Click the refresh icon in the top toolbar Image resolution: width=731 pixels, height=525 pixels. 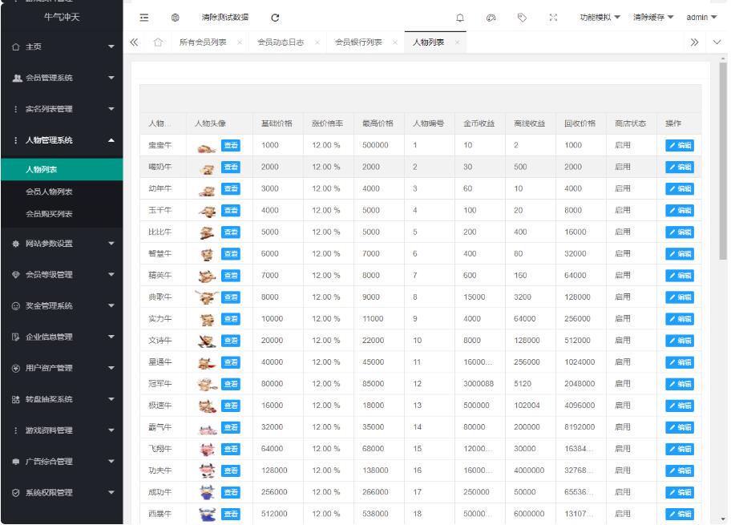[275, 18]
